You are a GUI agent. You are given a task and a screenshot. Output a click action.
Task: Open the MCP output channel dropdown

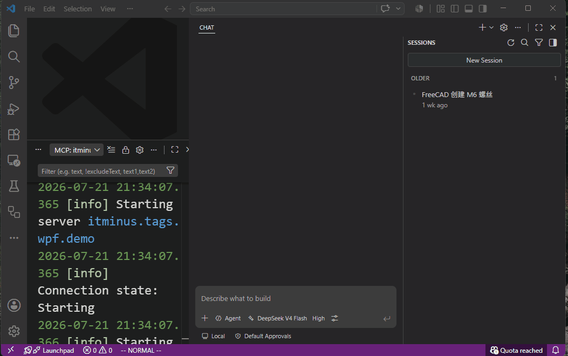pos(77,150)
